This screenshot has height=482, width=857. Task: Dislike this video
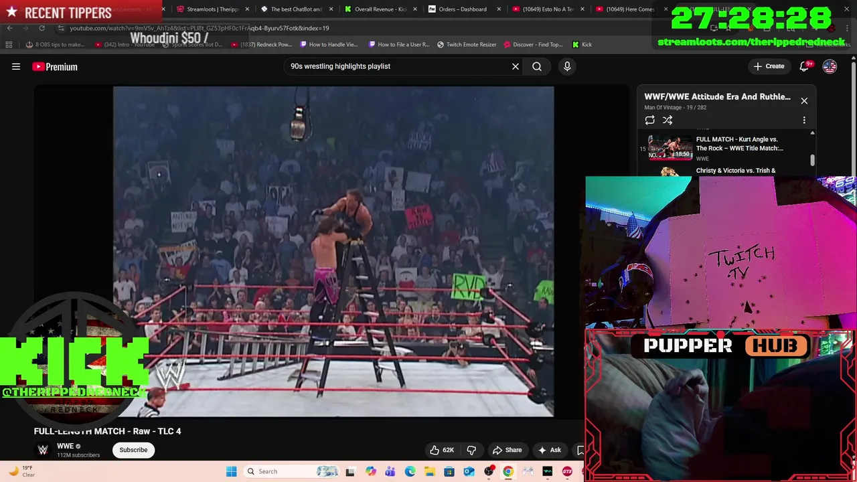471,450
